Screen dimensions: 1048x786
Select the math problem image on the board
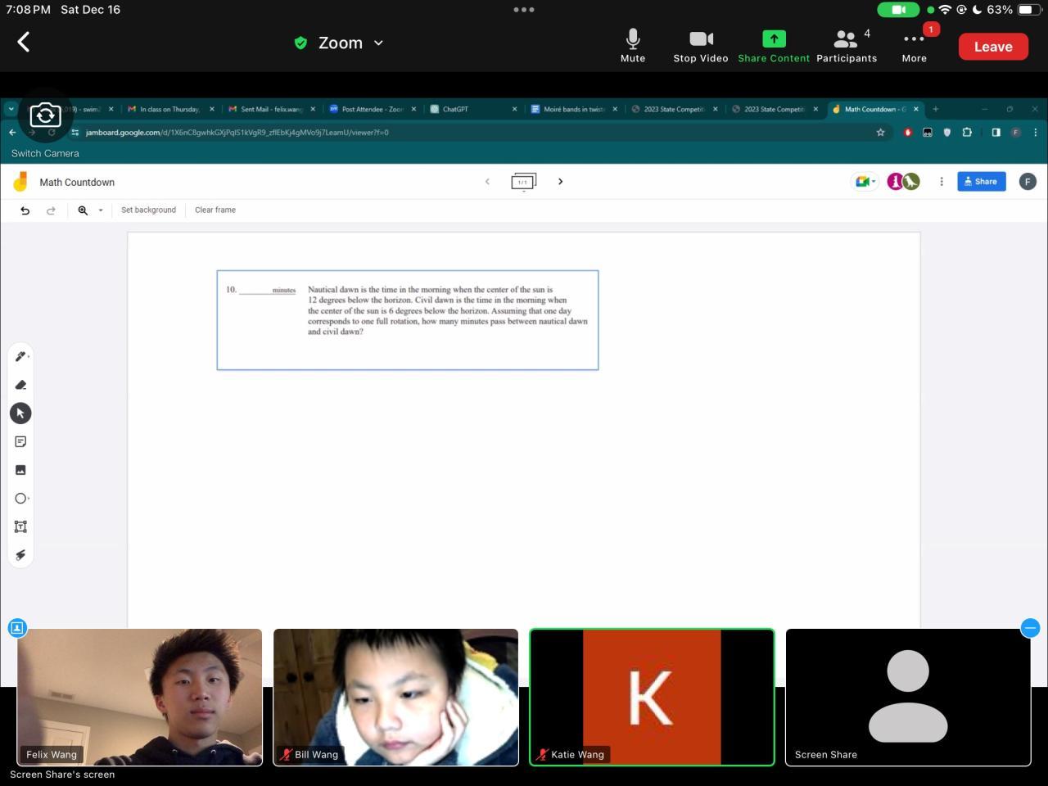point(408,320)
